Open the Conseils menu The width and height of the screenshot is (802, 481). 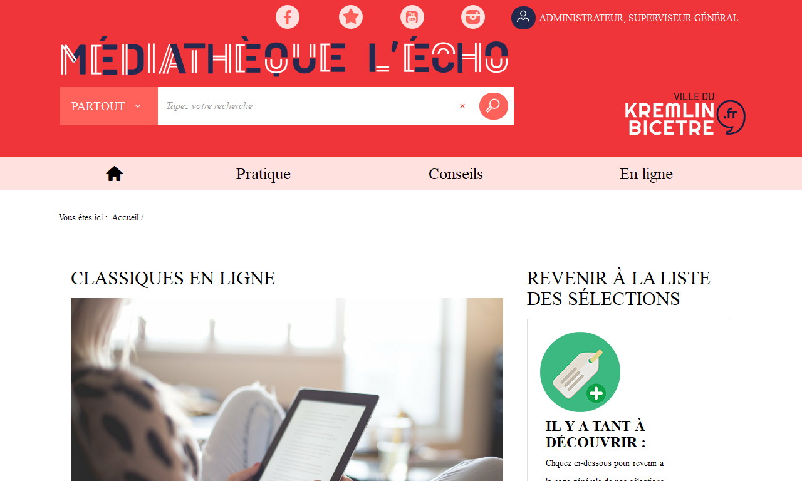coord(456,174)
